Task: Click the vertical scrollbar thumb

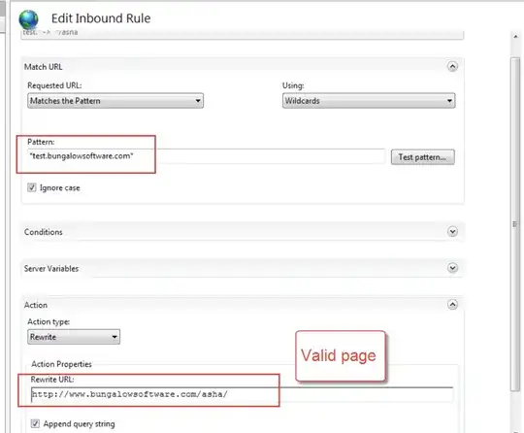Action: click(515, 223)
